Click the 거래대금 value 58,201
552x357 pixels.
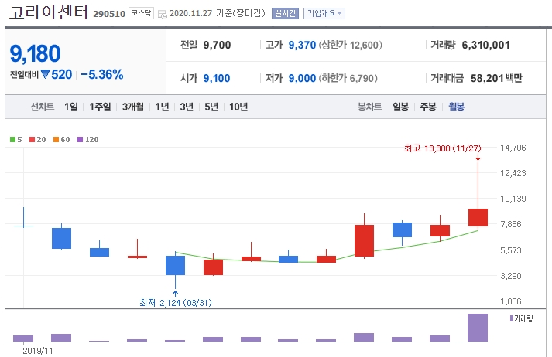(487, 78)
